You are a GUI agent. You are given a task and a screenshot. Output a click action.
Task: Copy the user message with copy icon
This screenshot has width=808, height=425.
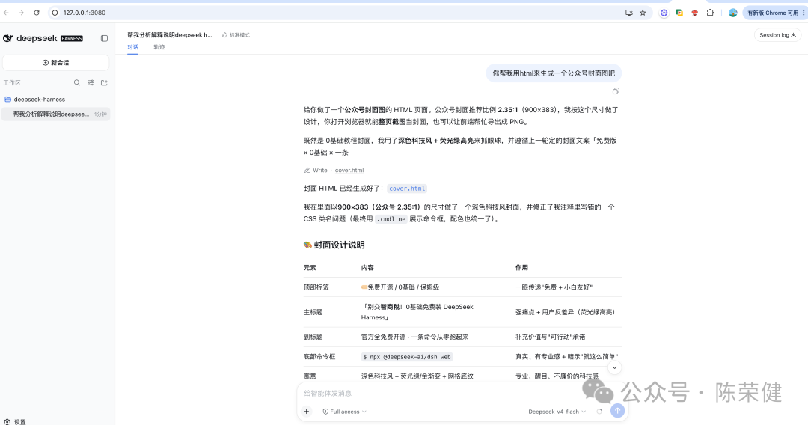tap(616, 91)
